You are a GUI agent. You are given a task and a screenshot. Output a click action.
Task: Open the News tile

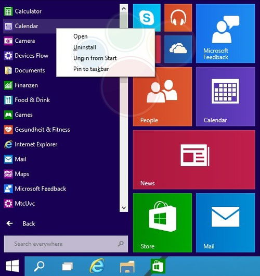click(x=194, y=160)
